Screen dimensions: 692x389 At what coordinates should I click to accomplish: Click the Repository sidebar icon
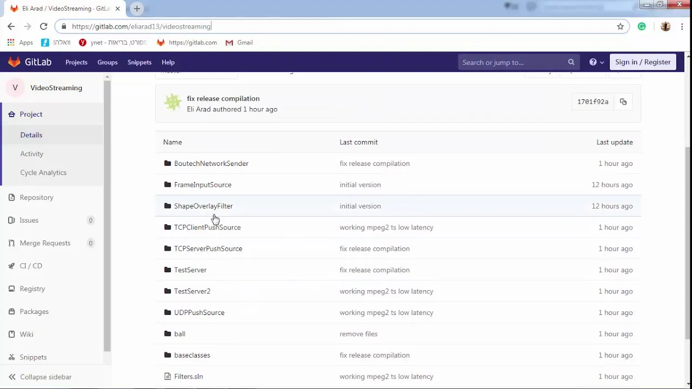click(x=11, y=197)
